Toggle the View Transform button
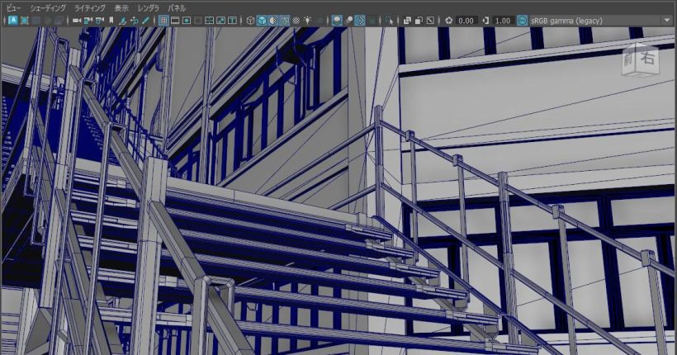Screen dimensions: 677x355 coord(522,21)
